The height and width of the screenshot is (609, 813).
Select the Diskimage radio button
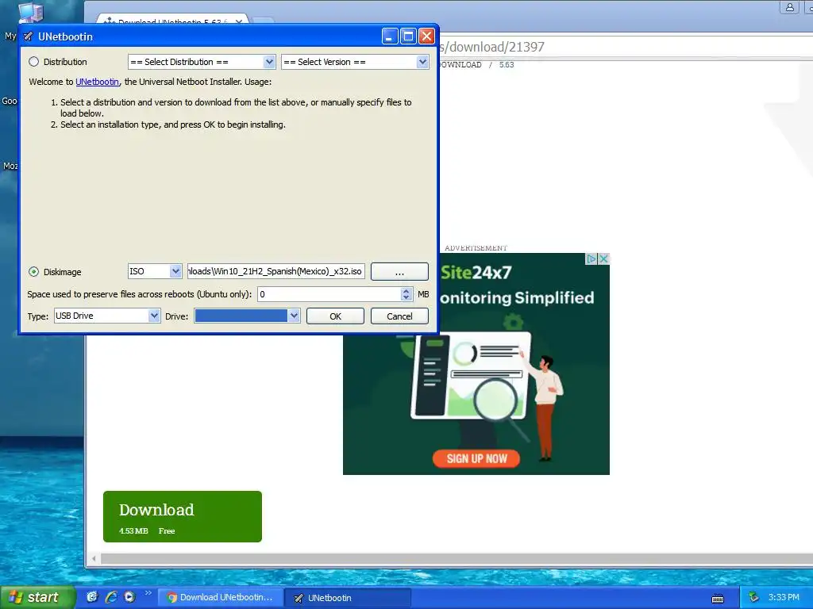click(33, 271)
